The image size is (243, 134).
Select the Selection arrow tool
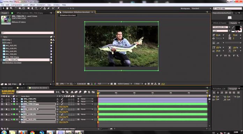point(3,8)
